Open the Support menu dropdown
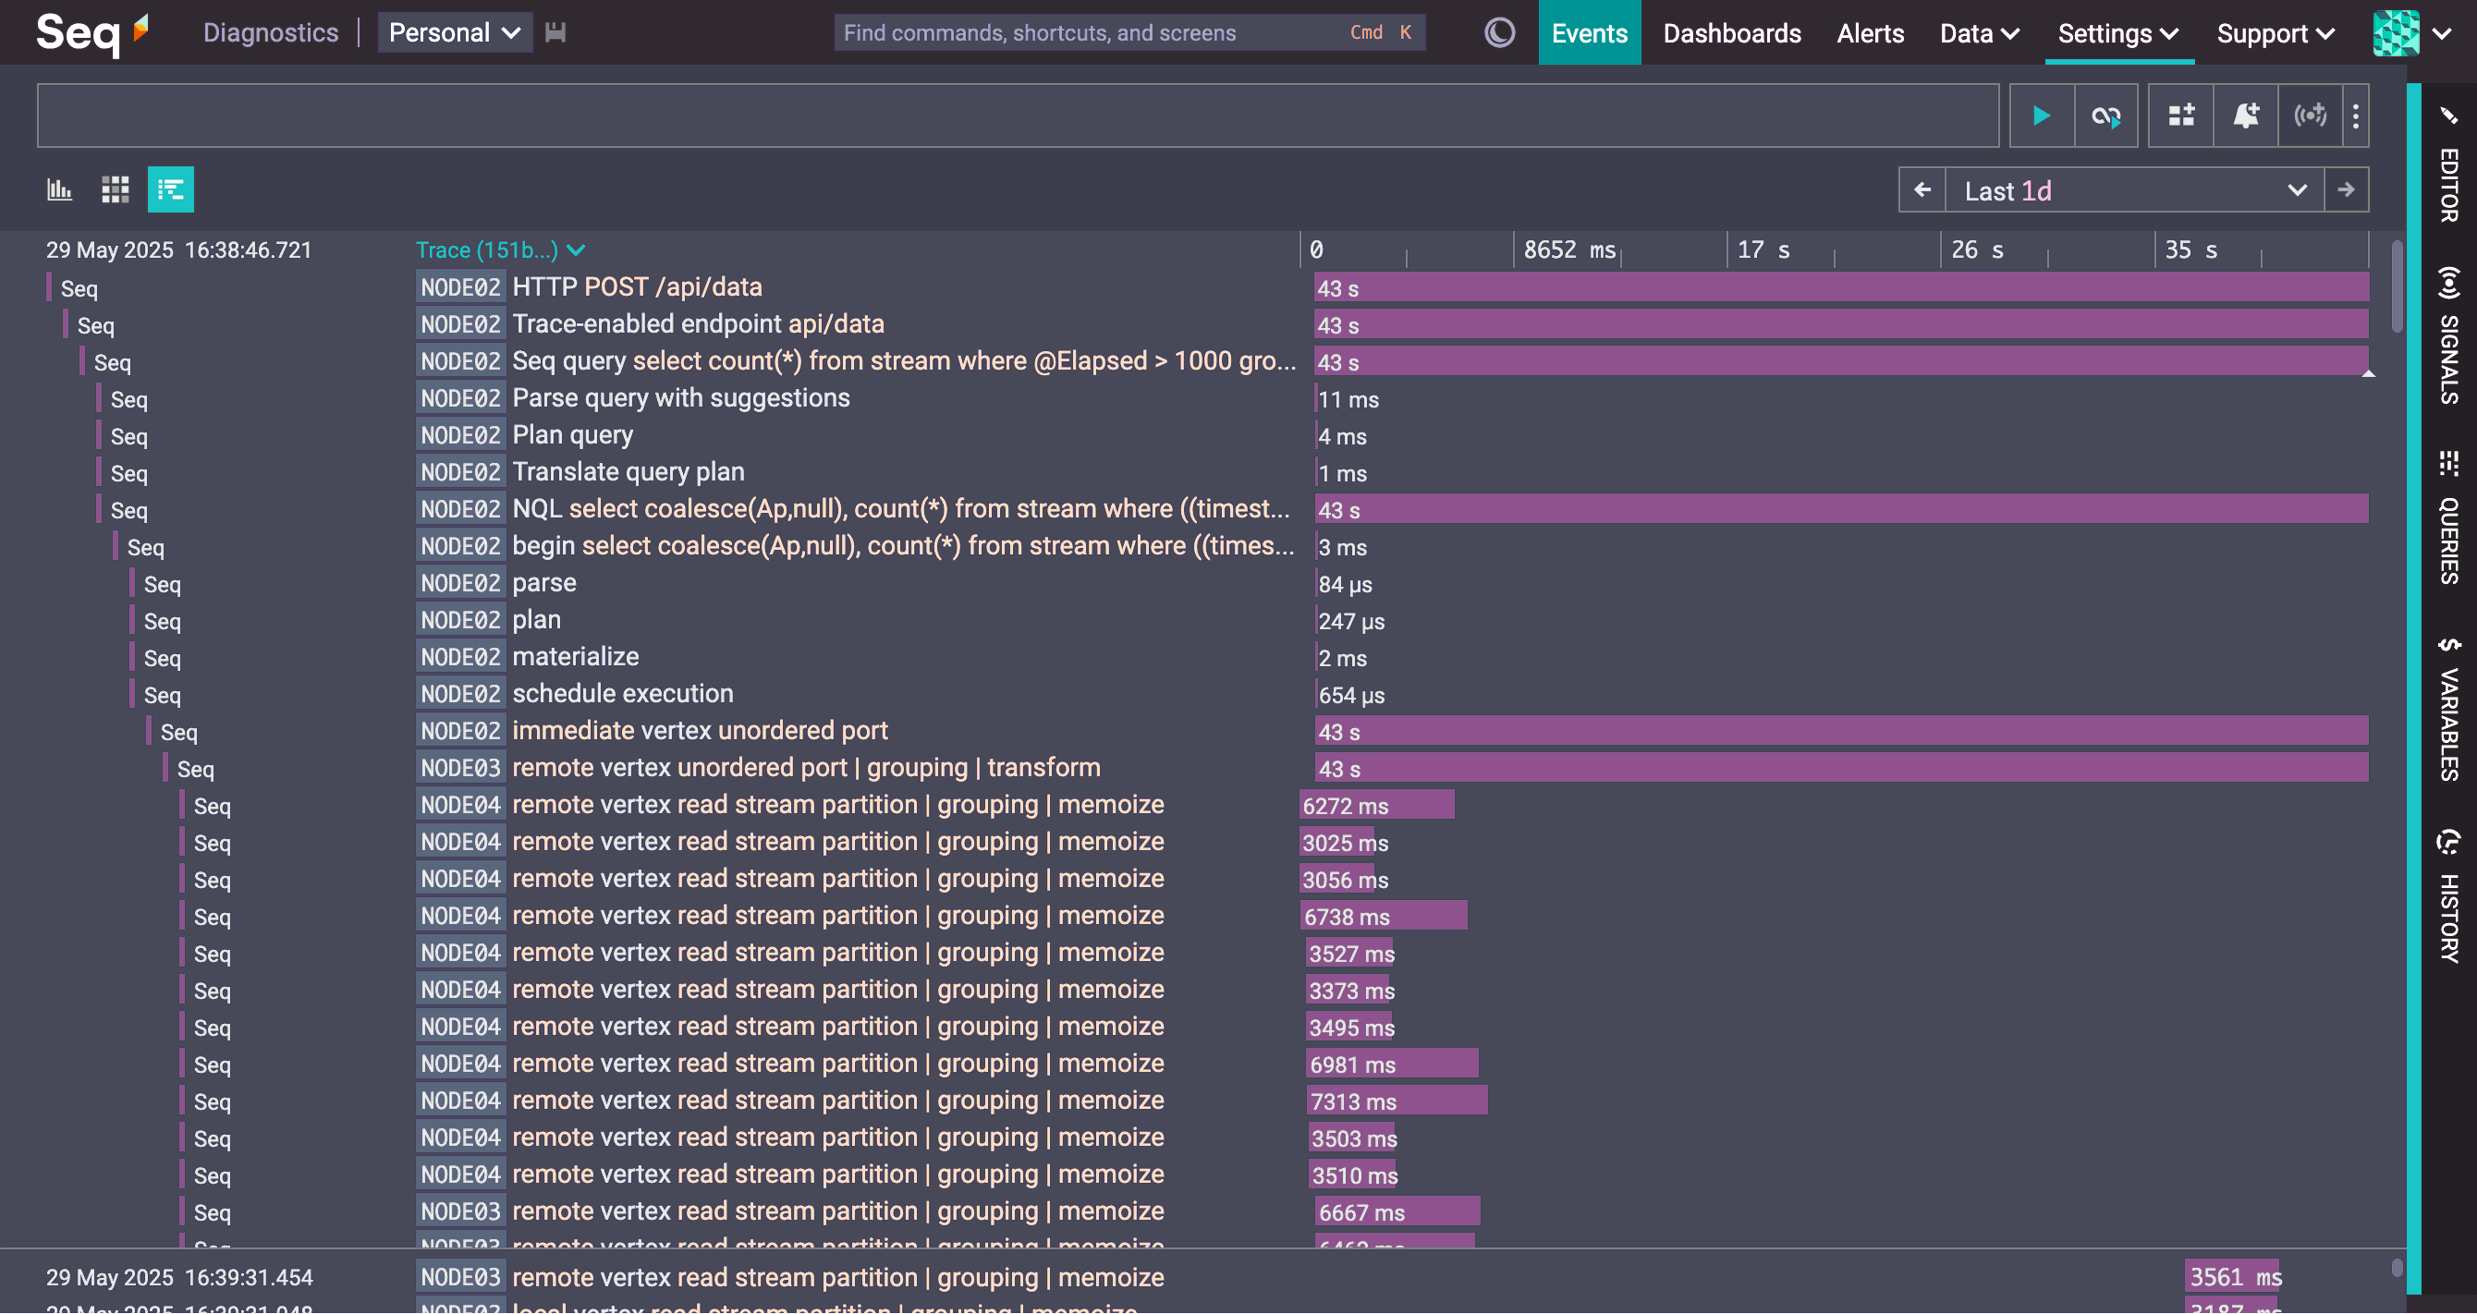 (2276, 33)
